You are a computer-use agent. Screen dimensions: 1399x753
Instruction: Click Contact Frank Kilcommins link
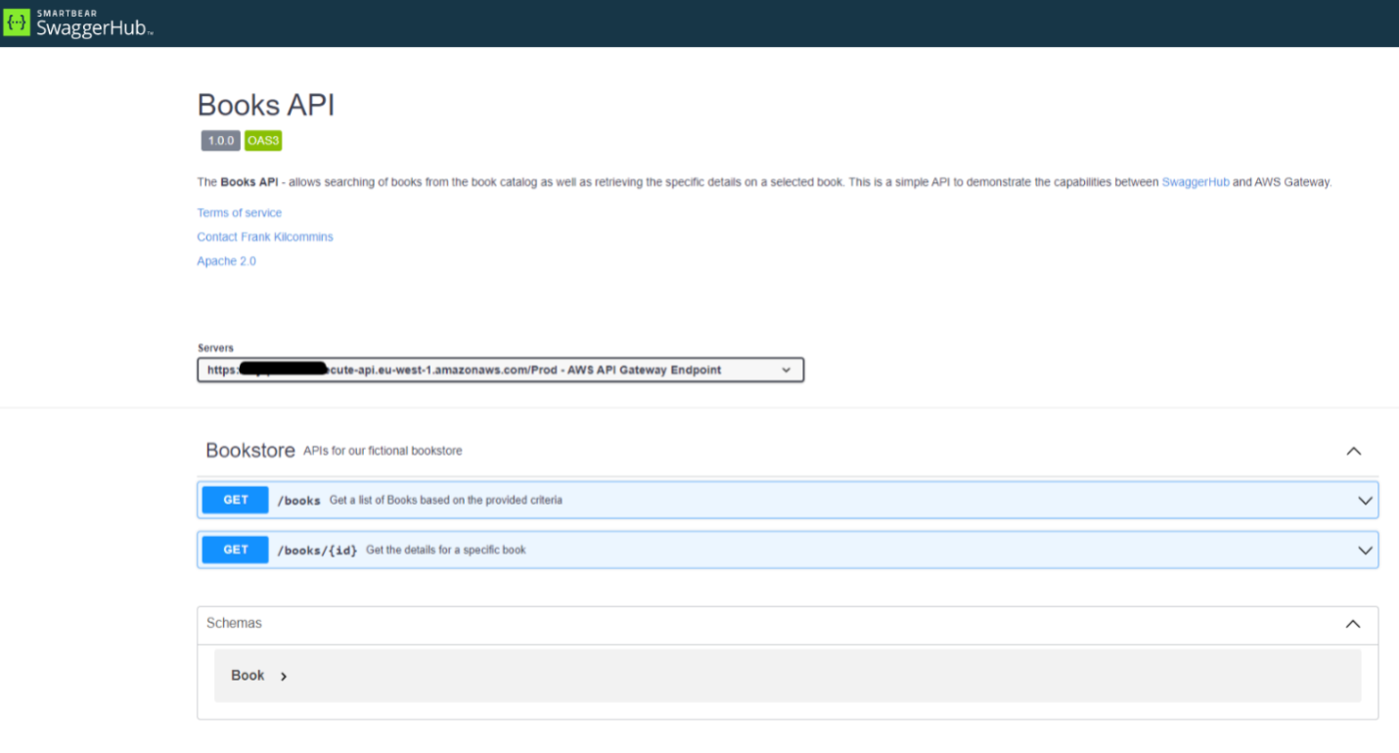click(x=265, y=237)
